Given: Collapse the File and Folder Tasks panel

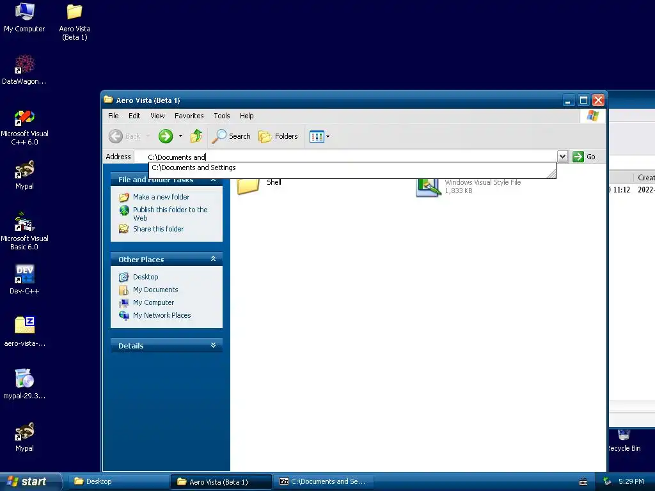Looking at the screenshot, I should [x=214, y=180].
